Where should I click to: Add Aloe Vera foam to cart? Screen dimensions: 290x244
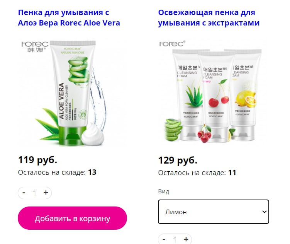(72, 218)
